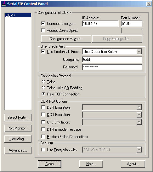Click the Port Number field showing 5101

(132, 24)
